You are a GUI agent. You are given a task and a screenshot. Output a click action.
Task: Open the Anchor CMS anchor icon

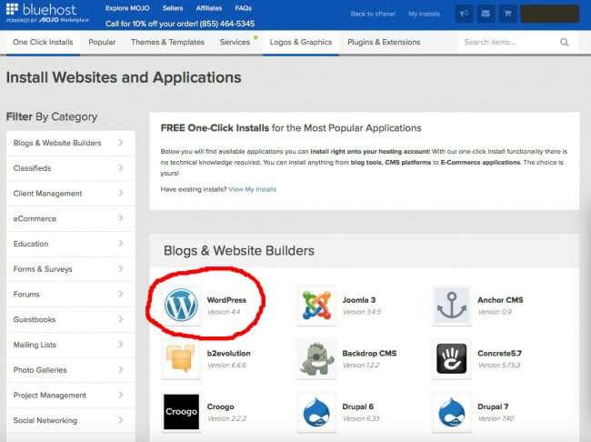(451, 306)
